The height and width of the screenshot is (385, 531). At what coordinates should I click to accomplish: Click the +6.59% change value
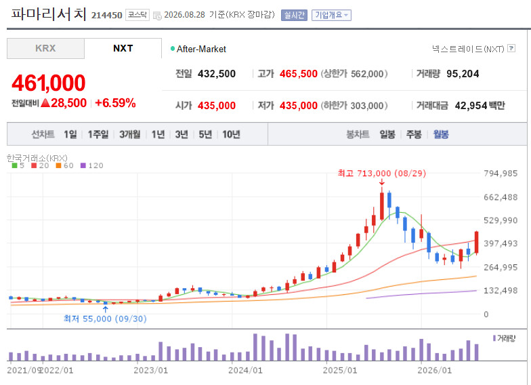coord(115,103)
